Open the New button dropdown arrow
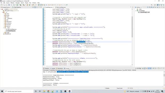165x93 pixels. point(3,5)
